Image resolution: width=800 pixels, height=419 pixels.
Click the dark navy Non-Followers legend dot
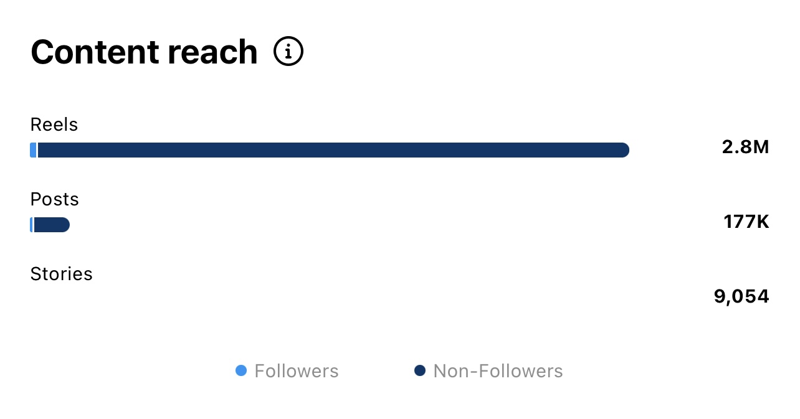pyautogui.click(x=420, y=371)
